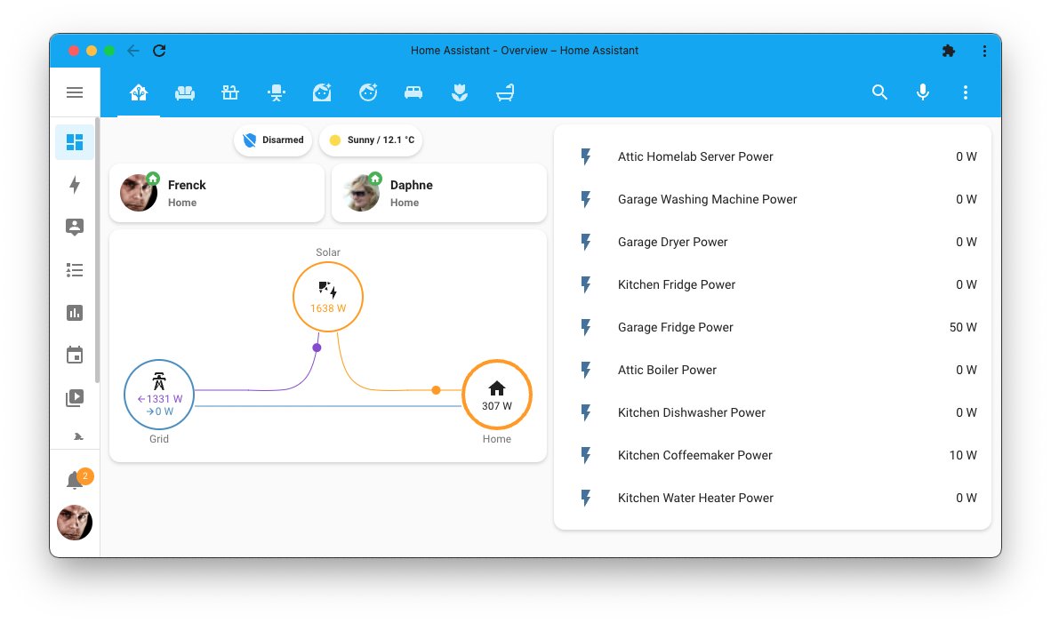The image size is (1051, 623).
Task: Open the browser window kebab menu
Action: click(x=984, y=51)
